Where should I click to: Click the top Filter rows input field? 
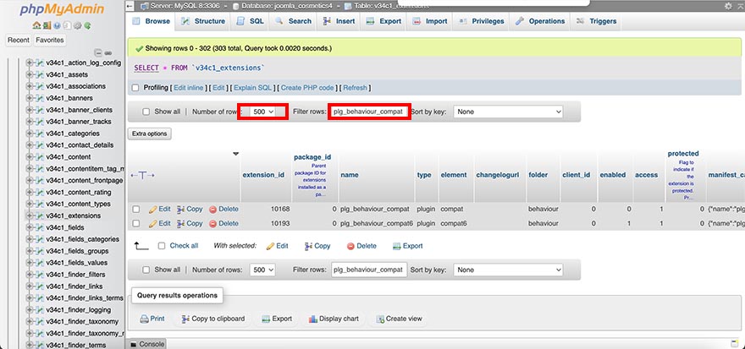(x=368, y=112)
